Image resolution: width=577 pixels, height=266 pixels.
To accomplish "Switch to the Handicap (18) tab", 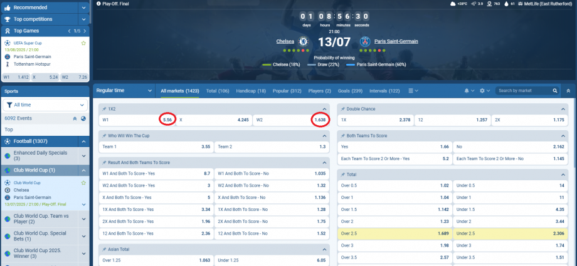I will pos(251,91).
